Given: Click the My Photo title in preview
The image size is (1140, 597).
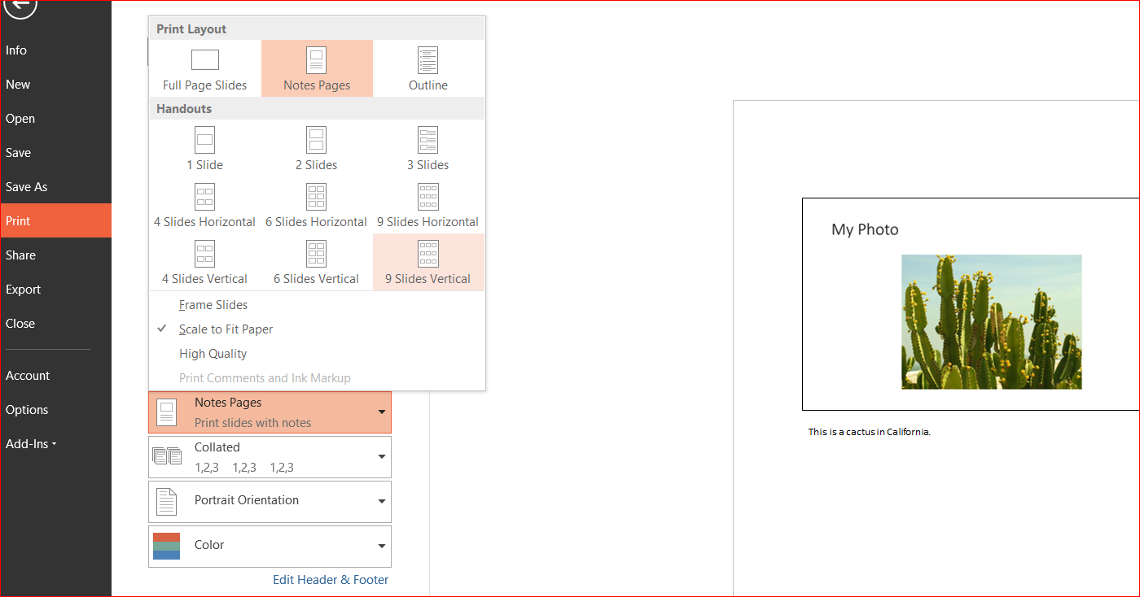Looking at the screenshot, I should pyautogui.click(x=865, y=229).
